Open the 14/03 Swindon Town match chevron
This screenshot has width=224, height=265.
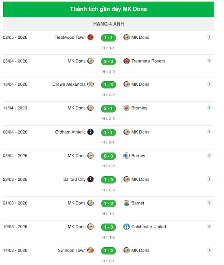coord(209,250)
